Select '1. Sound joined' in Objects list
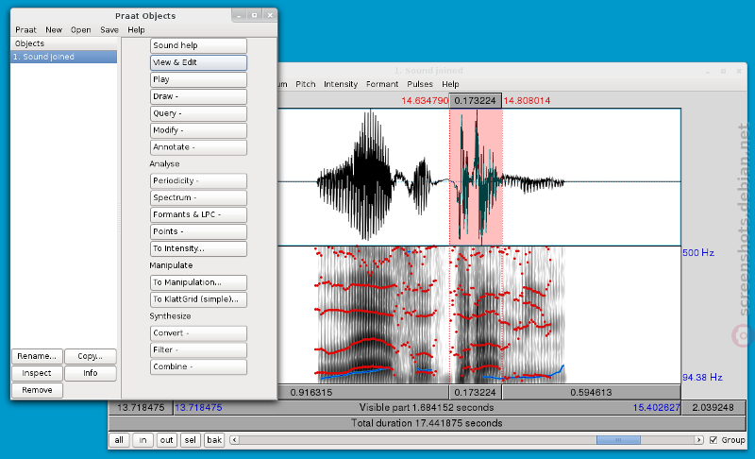755x459 pixels. [x=63, y=57]
